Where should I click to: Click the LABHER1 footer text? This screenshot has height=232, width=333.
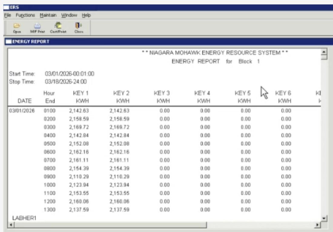[24, 218]
